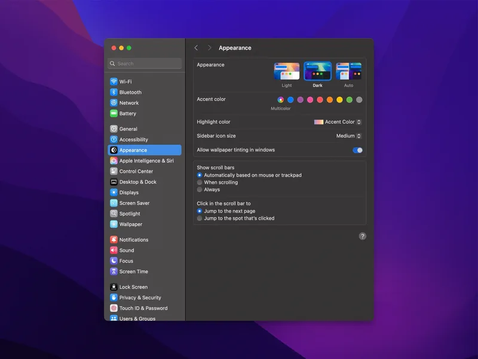The width and height of the screenshot is (478, 359).
Task: Open Wi-Fi settings via its icon
Action: (114, 81)
